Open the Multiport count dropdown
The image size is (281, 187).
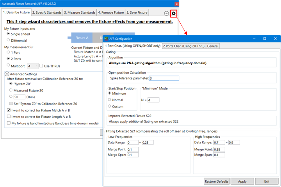[x=33, y=66]
